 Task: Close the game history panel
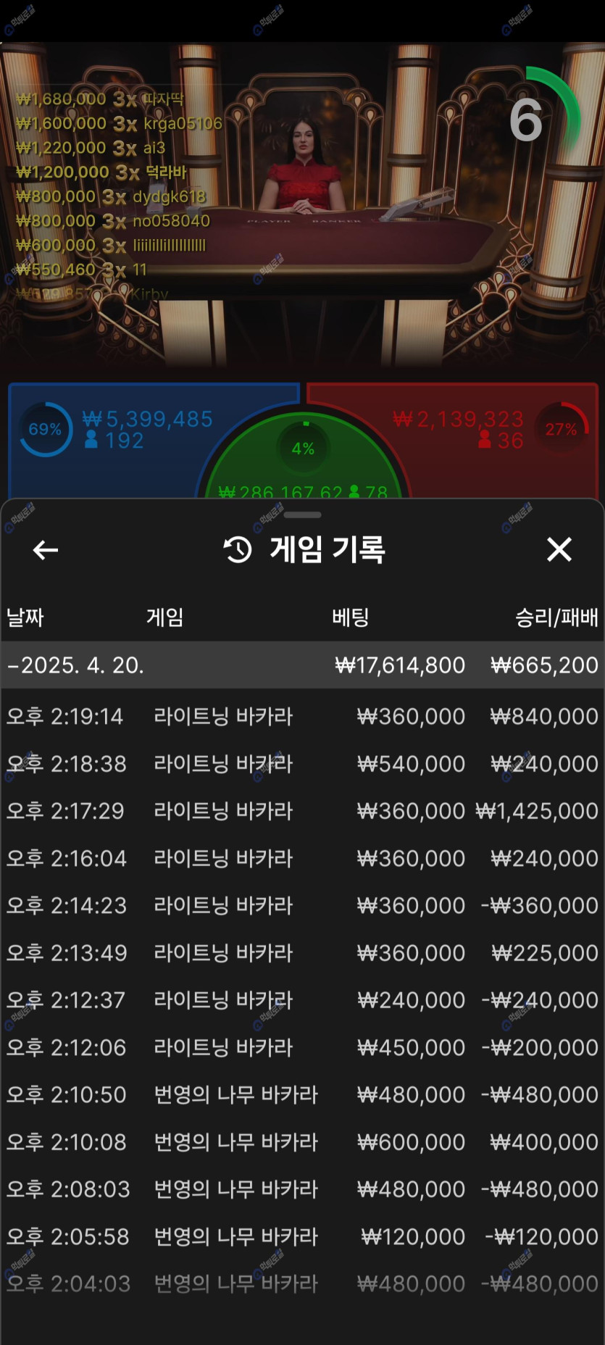(559, 550)
